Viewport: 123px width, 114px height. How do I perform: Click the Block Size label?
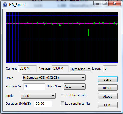click(x=54, y=86)
